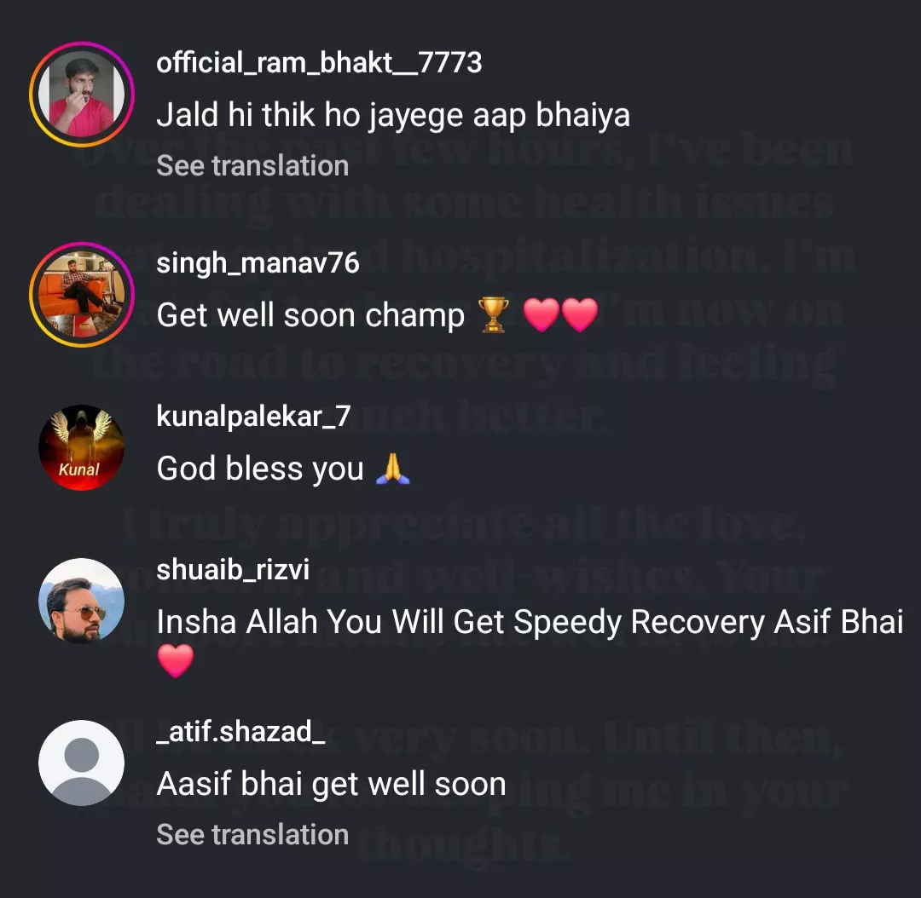Visit shuaib_rizvi username link

click(233, 569)
